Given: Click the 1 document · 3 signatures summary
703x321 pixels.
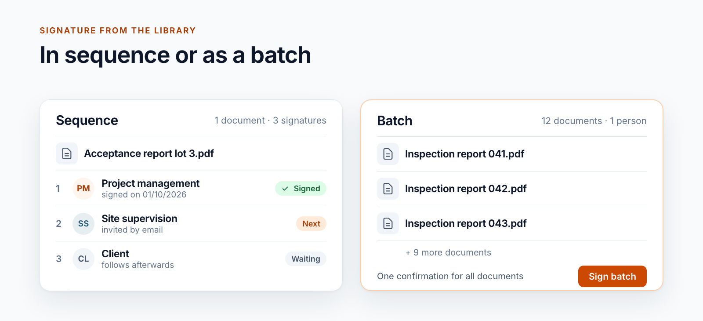Looking at the screenshot, I should click(x=270, y=120).
